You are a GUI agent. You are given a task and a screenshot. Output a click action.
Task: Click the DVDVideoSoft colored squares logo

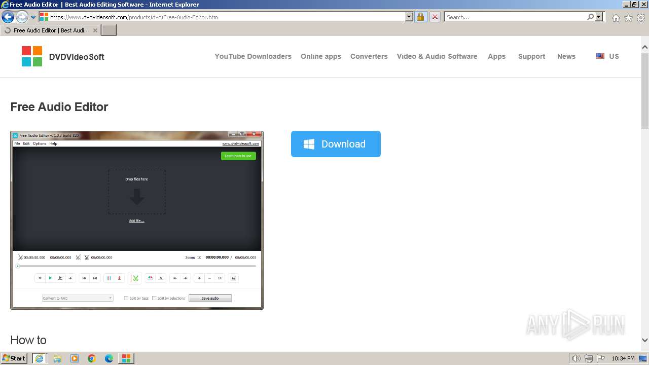point(32,56)
